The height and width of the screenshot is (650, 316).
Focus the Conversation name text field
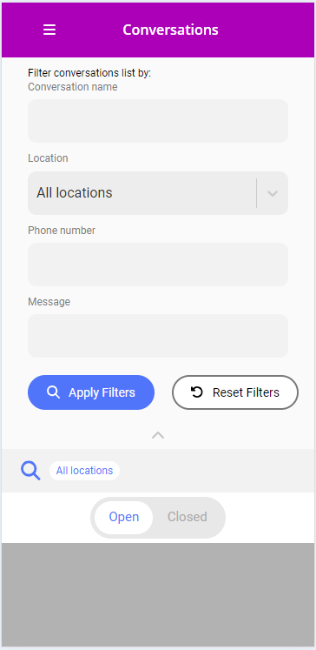[x=158, y=121]
